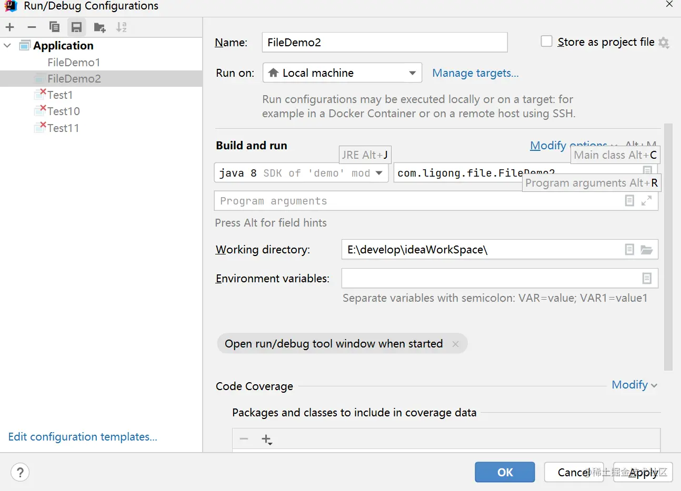681x491 pixels.
Task: Click the Add New Configuration plus icon
Action: pos(10,27)
